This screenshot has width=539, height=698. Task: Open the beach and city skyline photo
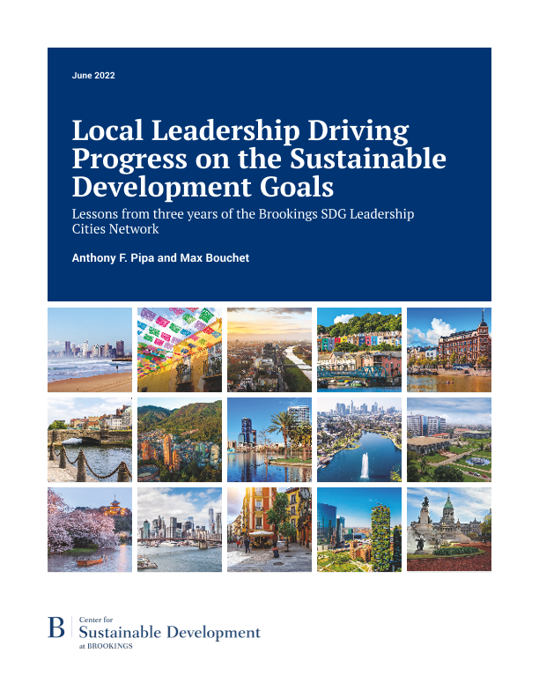pyautogui.click(x=90, y=350)
